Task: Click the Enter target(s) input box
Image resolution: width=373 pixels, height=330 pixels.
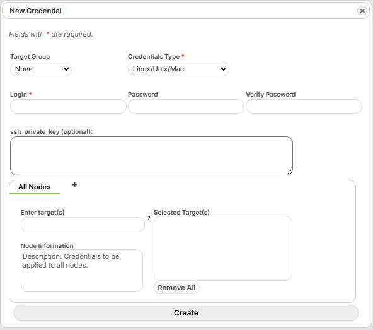Action: 83,225
